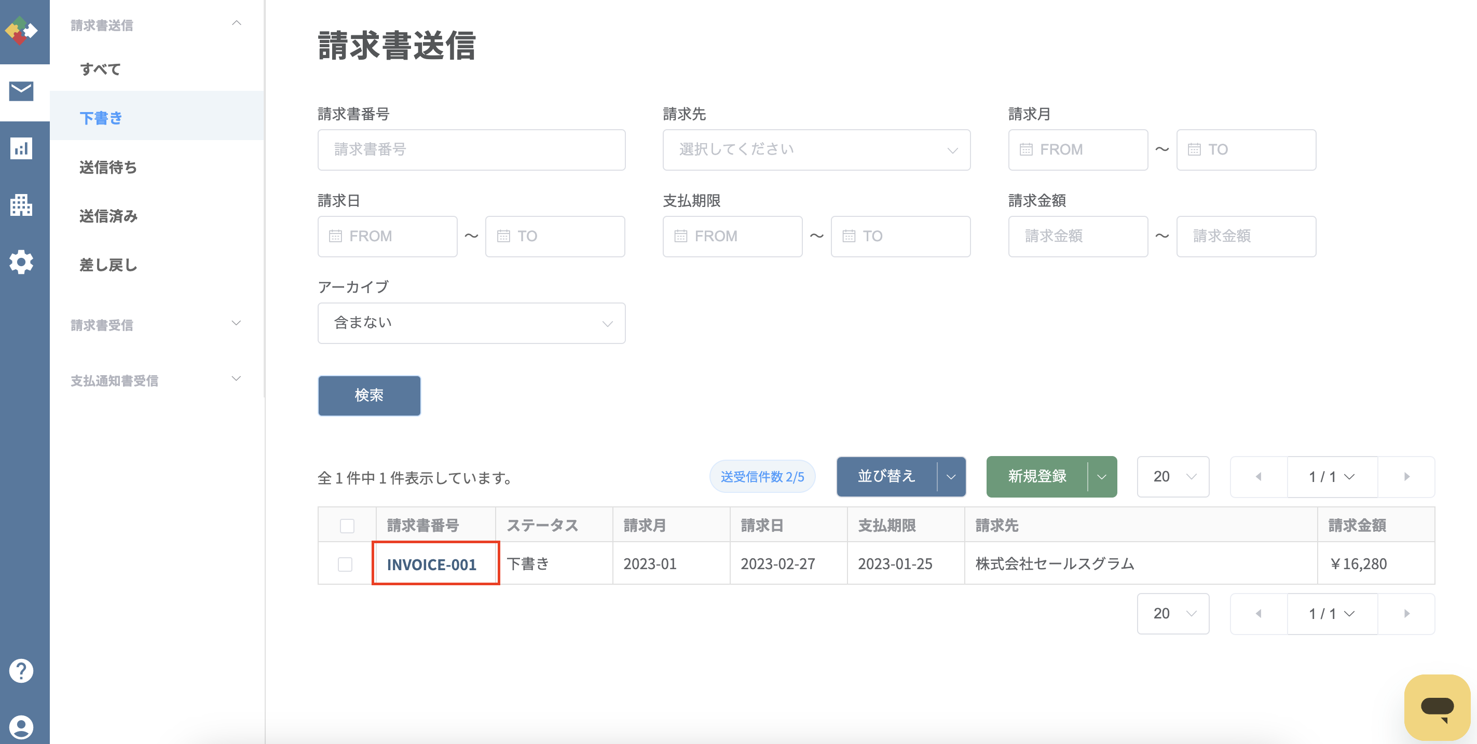Focus the maximum 請求金額 input field
Screen dimensions: 1477x744
click(1246, 237)
